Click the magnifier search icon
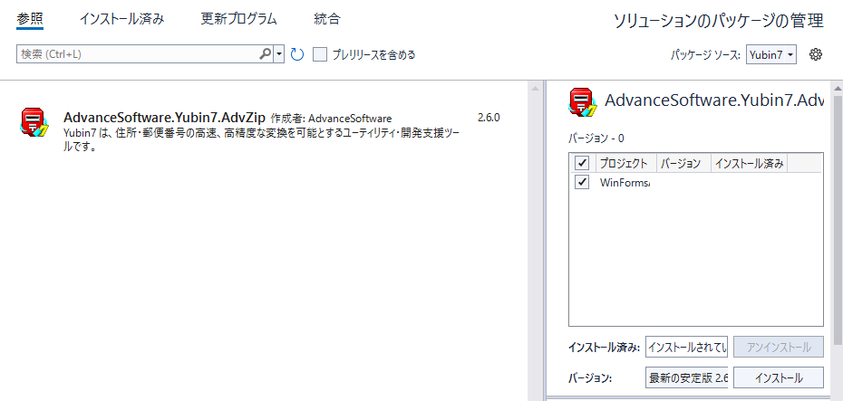The height and width of the screenshot is (401, 843). (266, 54)
